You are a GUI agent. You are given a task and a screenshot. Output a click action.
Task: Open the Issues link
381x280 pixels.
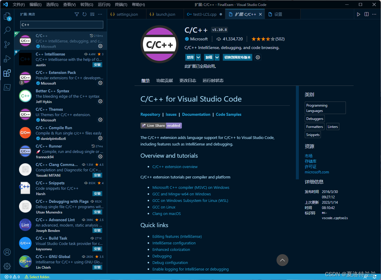[x=171, y=114]
